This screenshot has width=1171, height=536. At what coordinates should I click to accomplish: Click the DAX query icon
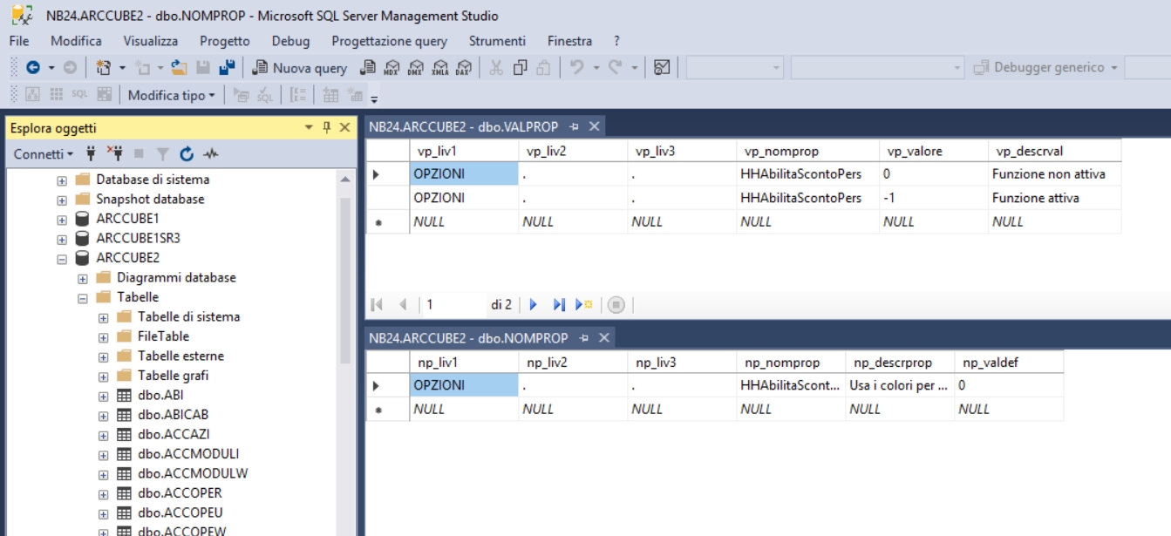[463, 68]
